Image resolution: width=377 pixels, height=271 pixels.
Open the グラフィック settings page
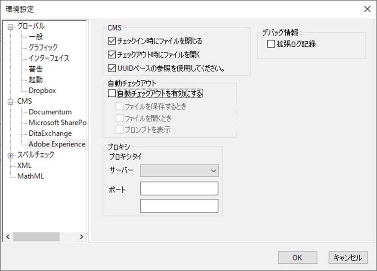pos(43,47)
